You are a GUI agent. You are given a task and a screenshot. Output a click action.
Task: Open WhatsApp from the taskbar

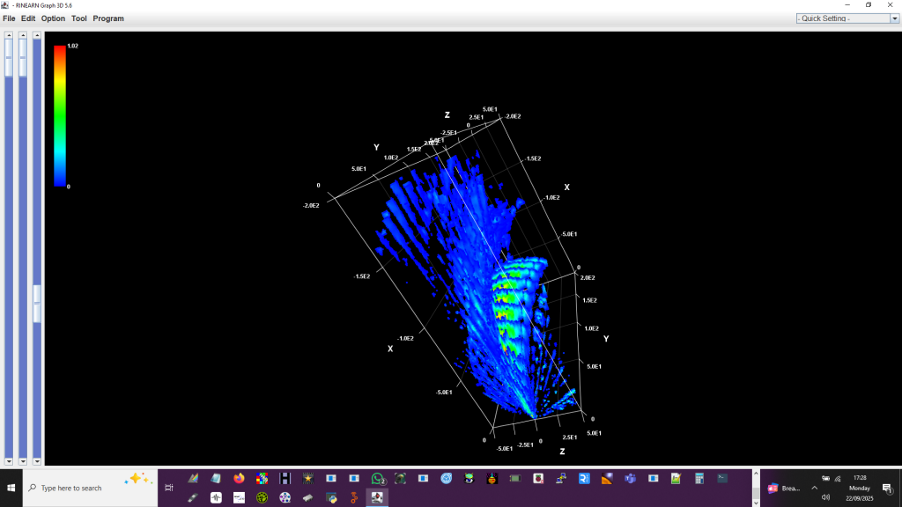pyautogui.click(x=377, y=479)
